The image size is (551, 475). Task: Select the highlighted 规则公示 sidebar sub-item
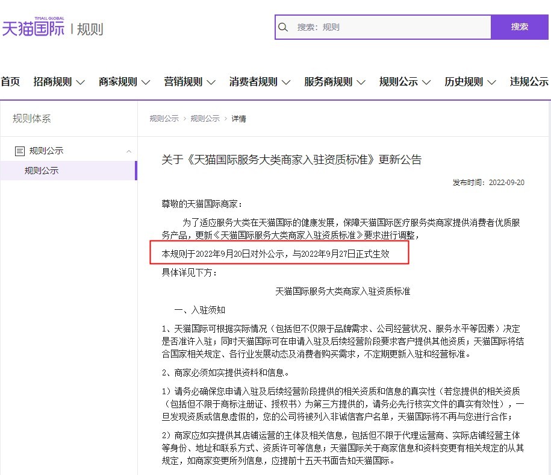69,171
